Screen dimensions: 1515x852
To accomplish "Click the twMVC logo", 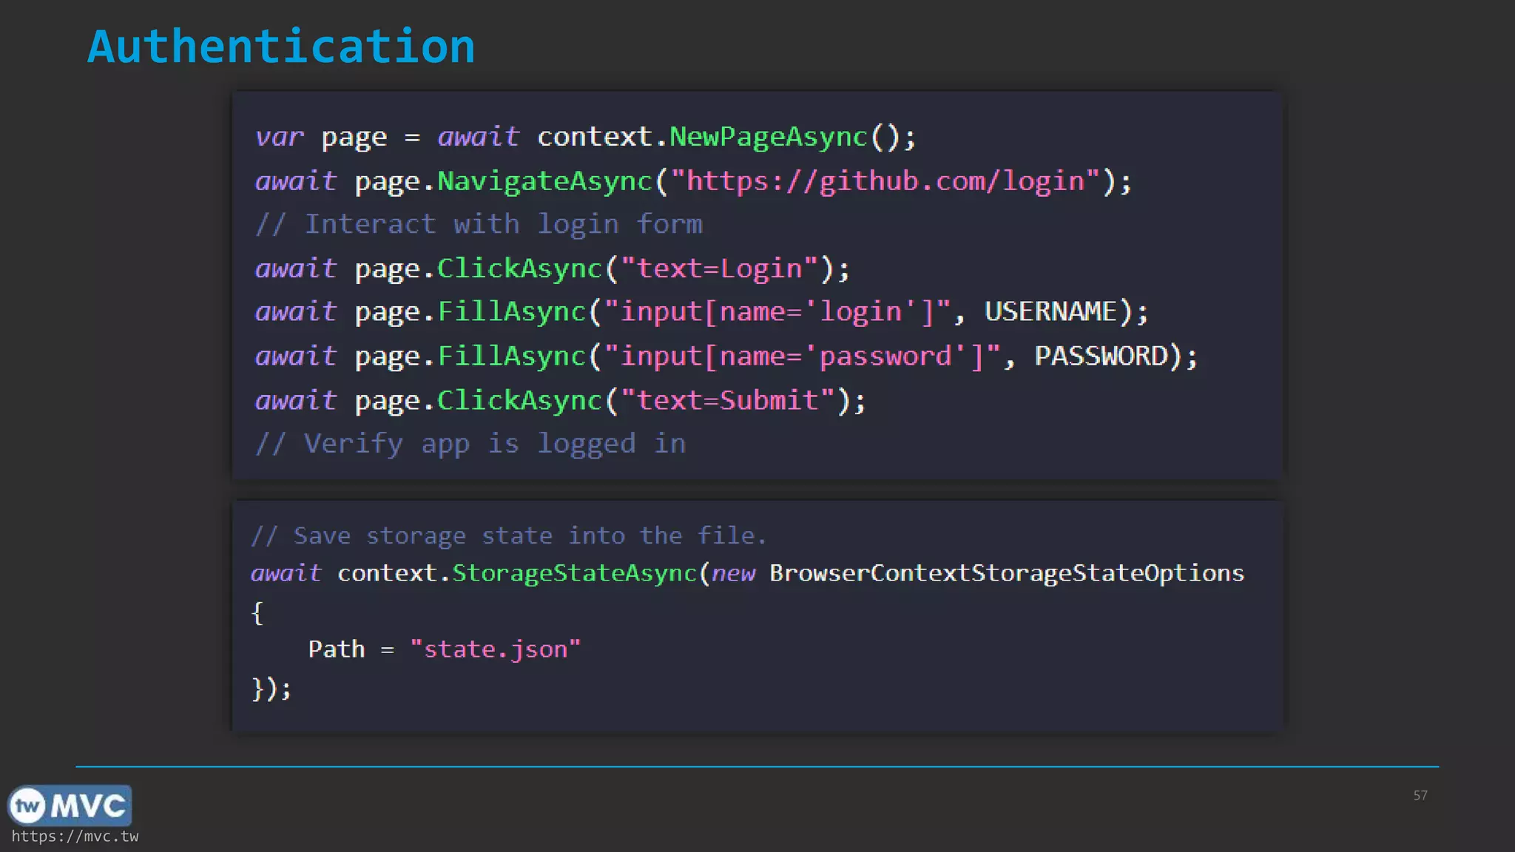I will pos(70,805).
